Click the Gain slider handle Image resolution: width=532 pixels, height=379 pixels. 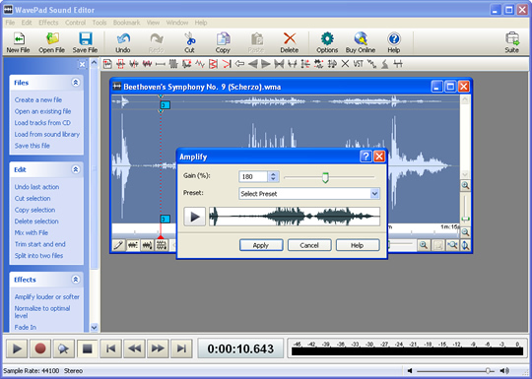click(x=325, y=177)
